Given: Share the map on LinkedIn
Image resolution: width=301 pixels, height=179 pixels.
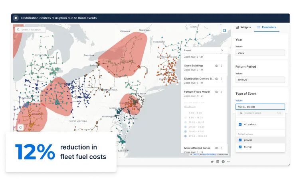Looking at the screenshot, I should (x=218, y=161).
